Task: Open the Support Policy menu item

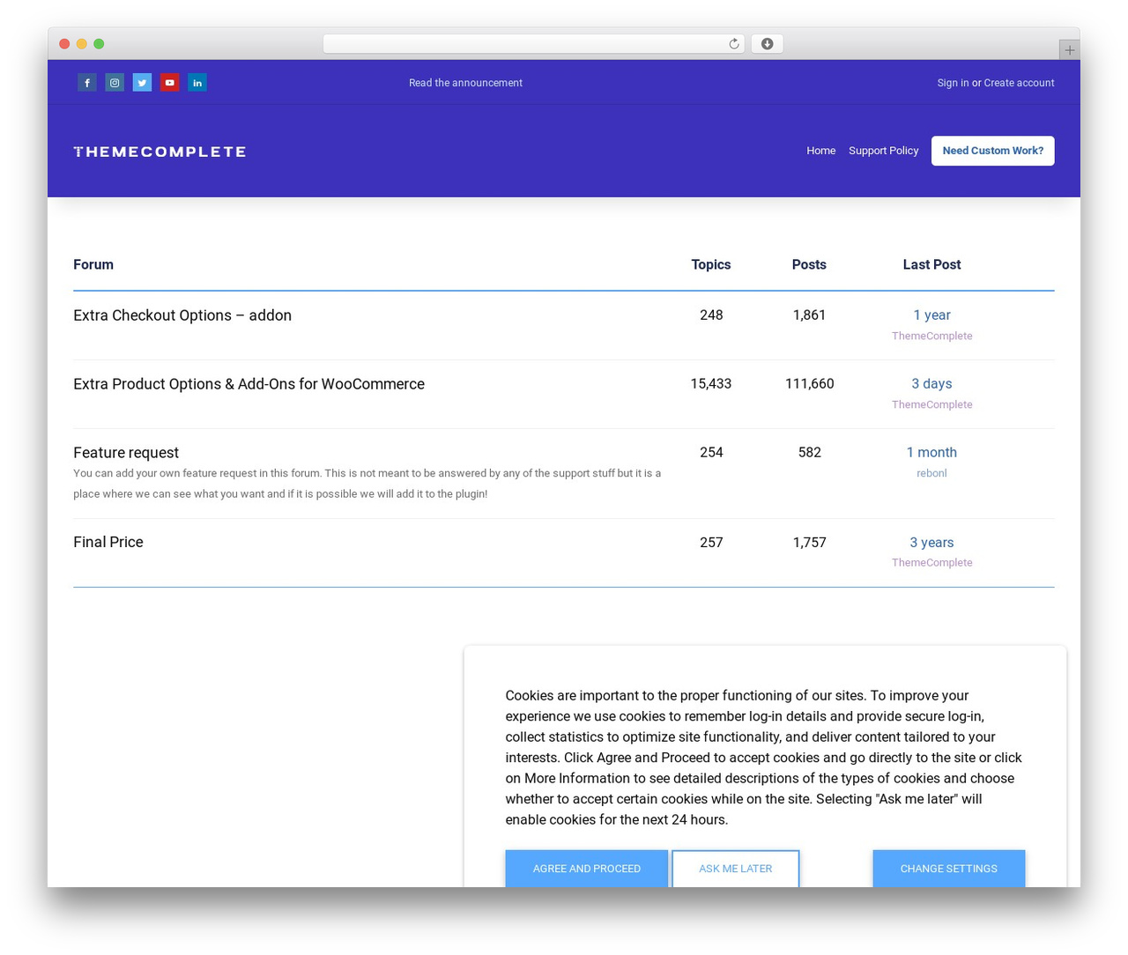Action: tap(884, 151)
